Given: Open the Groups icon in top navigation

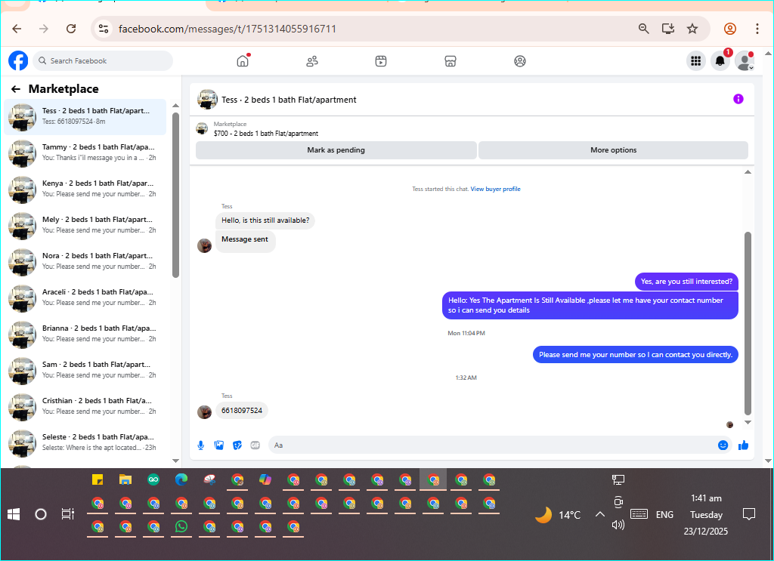Looking at the screenshot, I should [520, 61].
